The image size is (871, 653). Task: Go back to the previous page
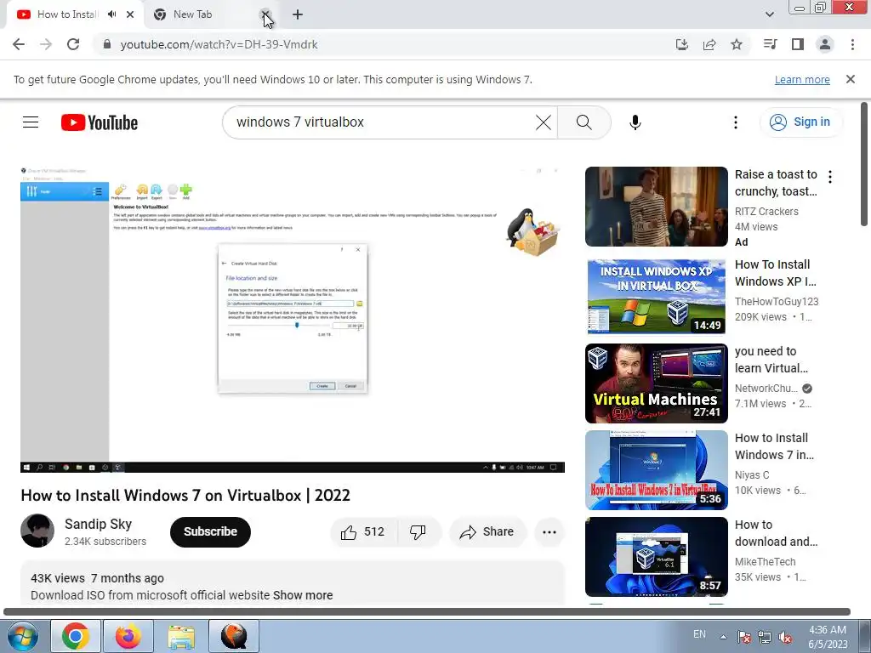coord(19,44)
